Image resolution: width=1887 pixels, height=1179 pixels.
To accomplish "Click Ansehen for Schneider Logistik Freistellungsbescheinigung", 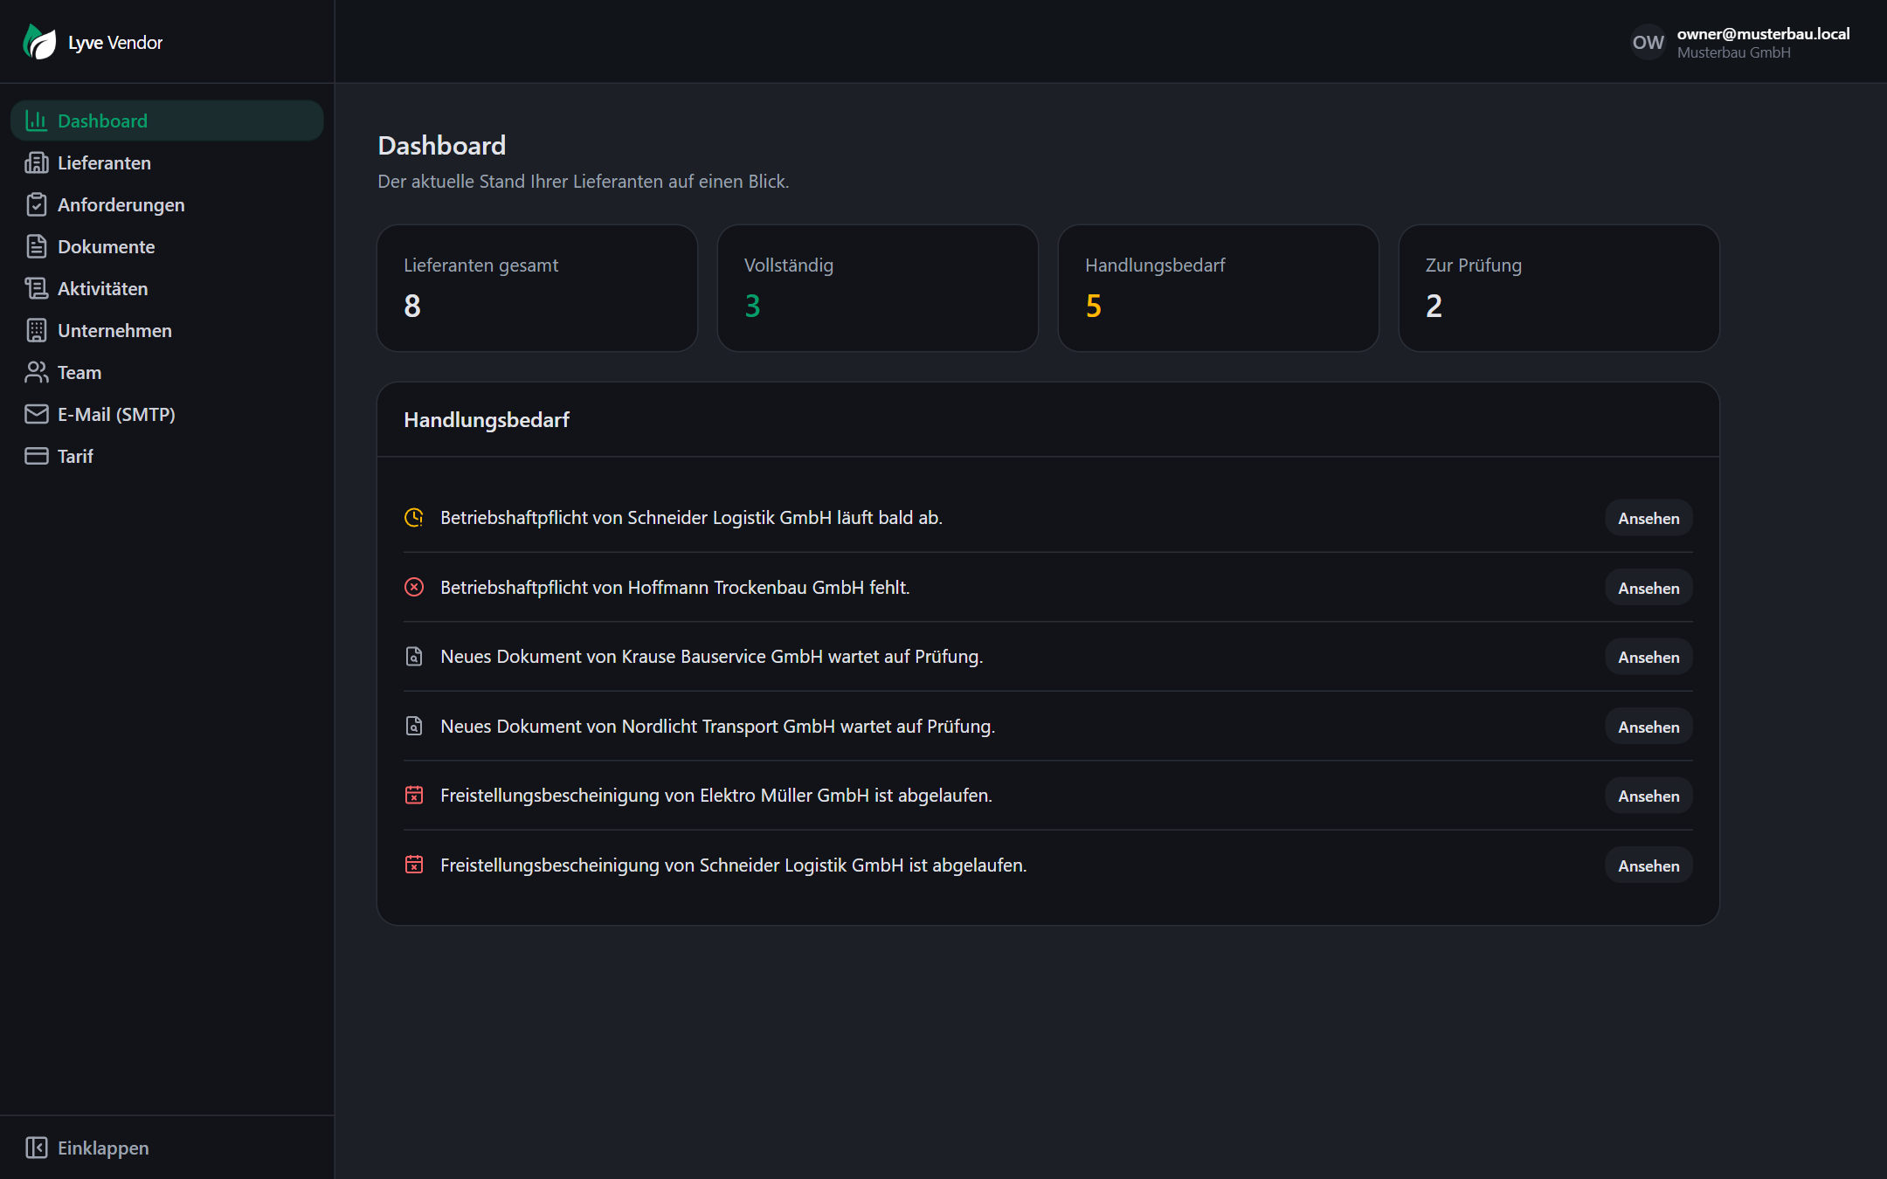I will click(x=1649, y=865).
